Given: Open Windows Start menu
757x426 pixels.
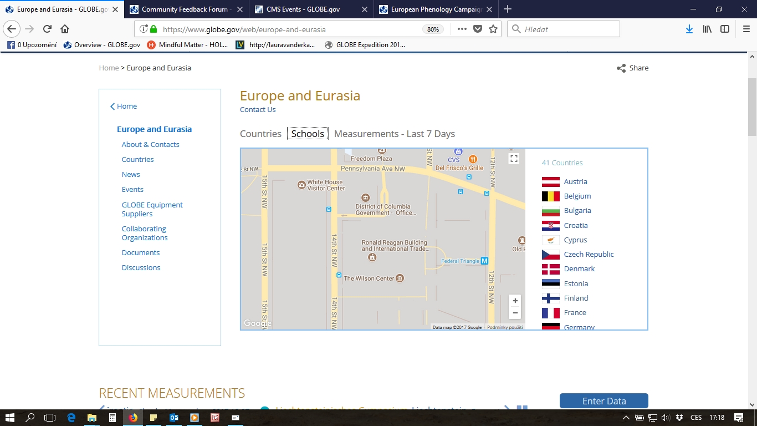Looking at the screenshot, I should click(11, 418).
